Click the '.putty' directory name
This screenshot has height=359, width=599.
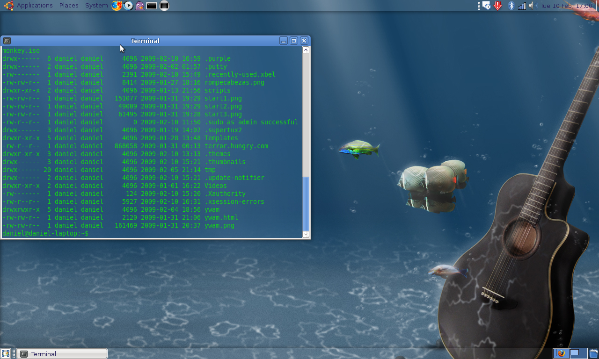tap(216, 66)
